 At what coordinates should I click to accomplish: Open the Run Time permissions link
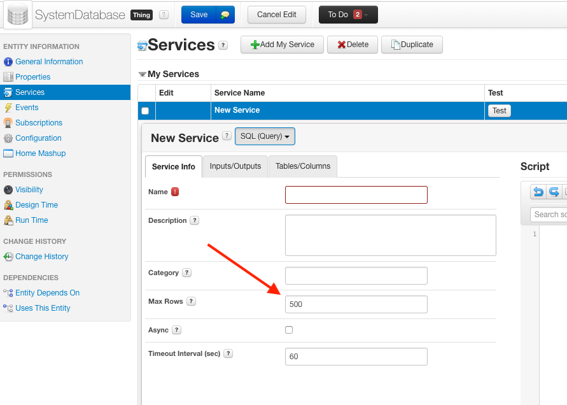click(31, 220)
